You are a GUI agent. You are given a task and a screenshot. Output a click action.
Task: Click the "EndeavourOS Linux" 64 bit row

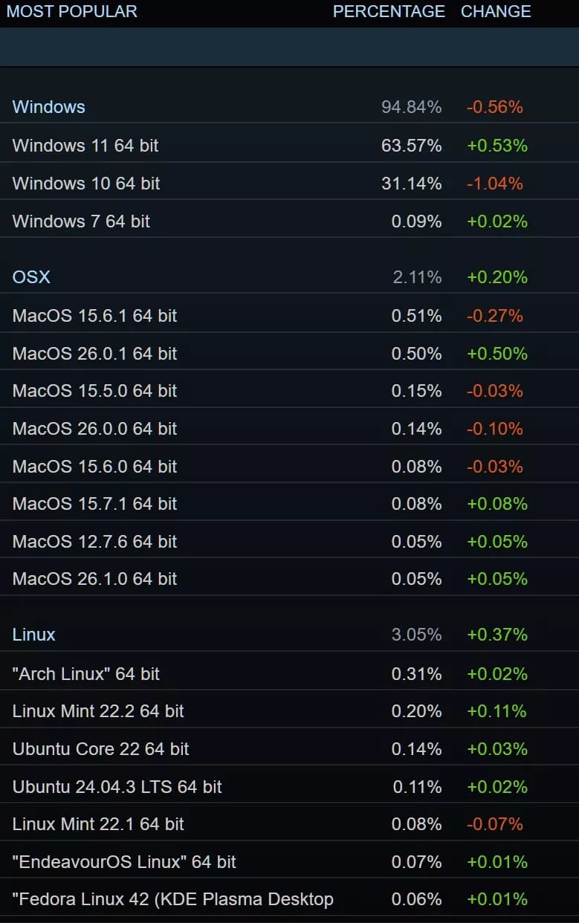click(x=124, y=862)
